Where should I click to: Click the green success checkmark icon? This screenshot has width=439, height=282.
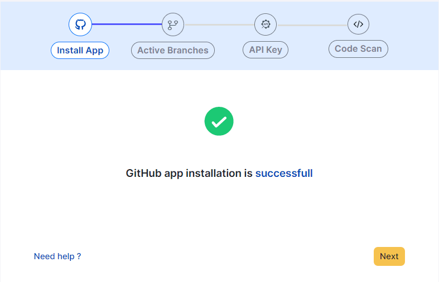[x=219, y=121]
